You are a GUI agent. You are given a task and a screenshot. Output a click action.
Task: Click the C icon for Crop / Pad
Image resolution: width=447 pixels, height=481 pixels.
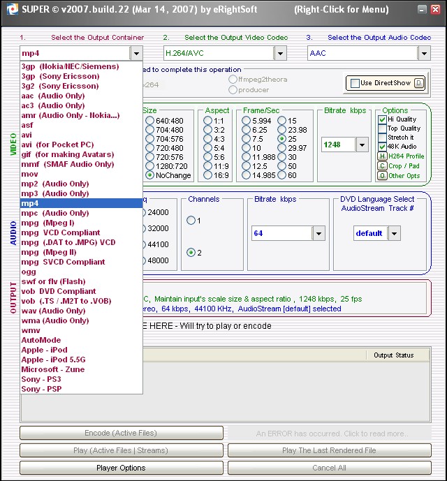(382, 166)
